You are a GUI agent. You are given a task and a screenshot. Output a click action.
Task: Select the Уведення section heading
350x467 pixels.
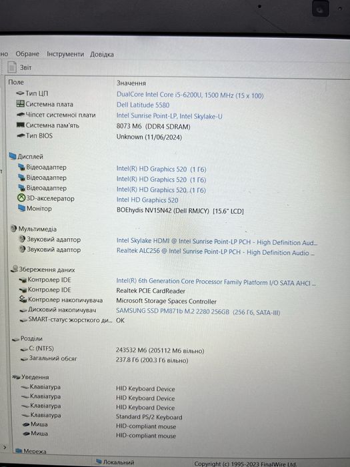35,377
